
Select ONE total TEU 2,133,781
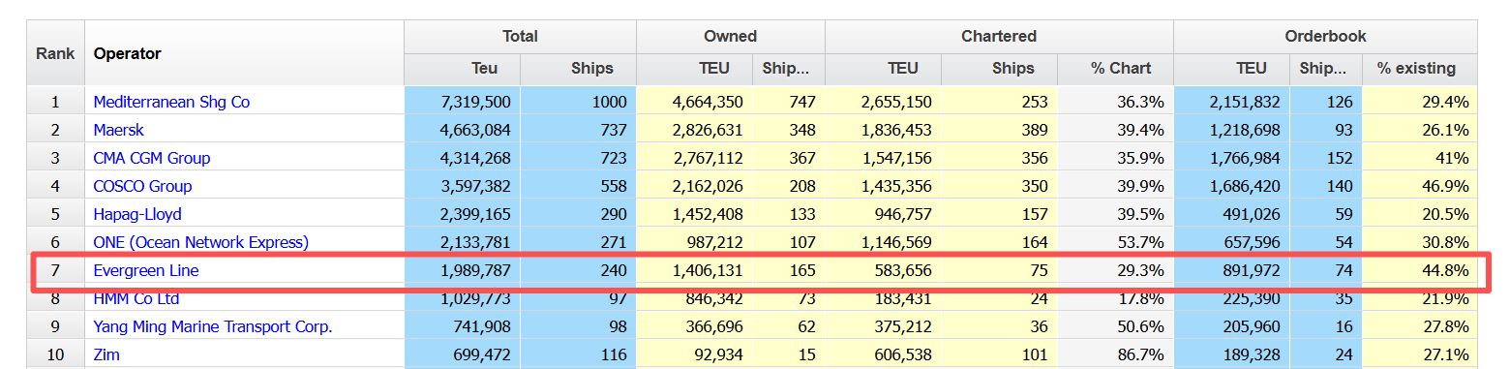tap(462, 242)
